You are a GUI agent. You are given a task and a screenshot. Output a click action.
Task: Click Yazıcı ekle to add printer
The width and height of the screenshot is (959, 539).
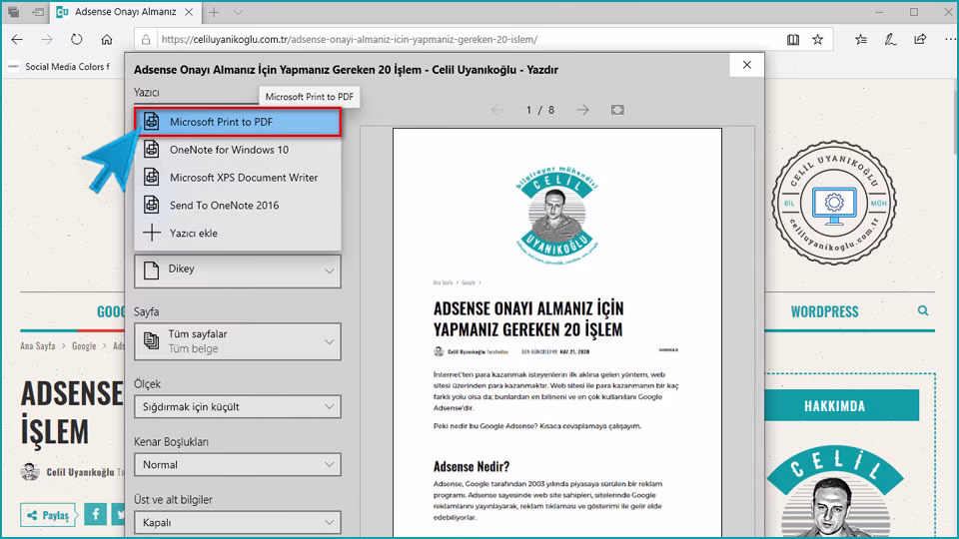(238, 233)
